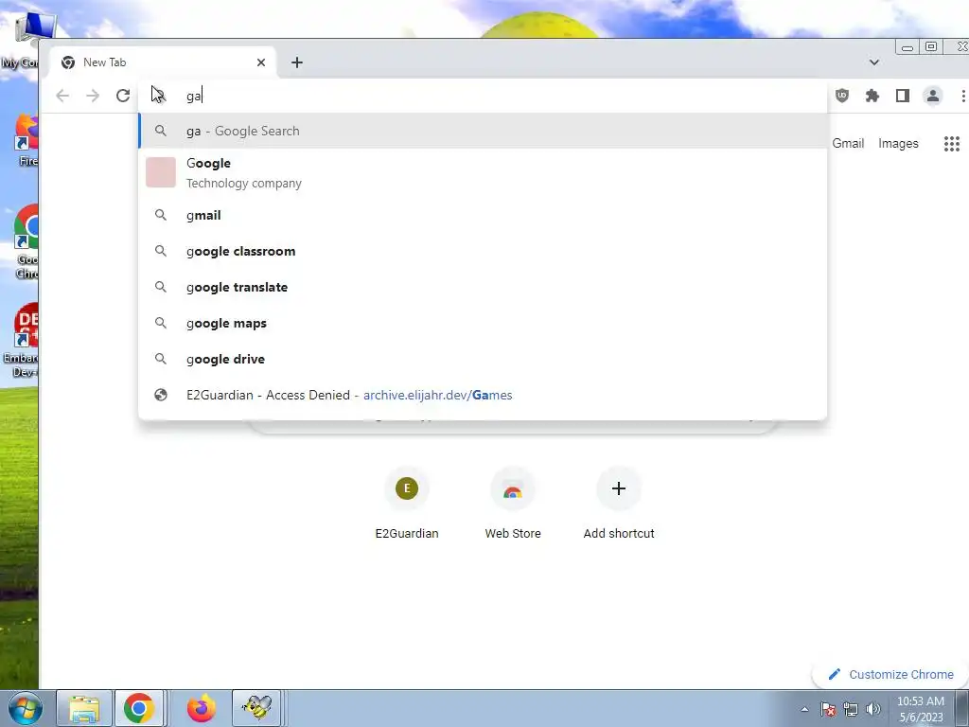The image size is (969, 727).
Task: Open Windows Explorer from the taskbar
Action: click(84, 708)
